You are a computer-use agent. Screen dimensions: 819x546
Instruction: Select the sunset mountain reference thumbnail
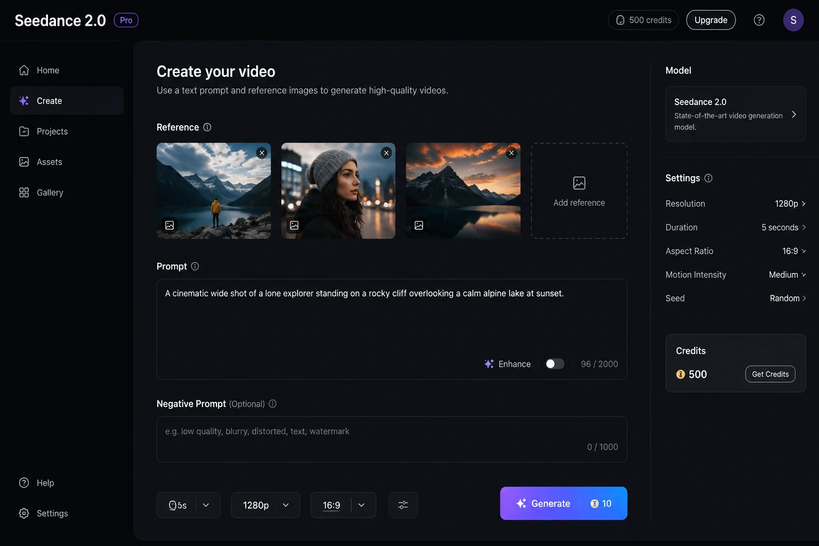pos(463,191)
